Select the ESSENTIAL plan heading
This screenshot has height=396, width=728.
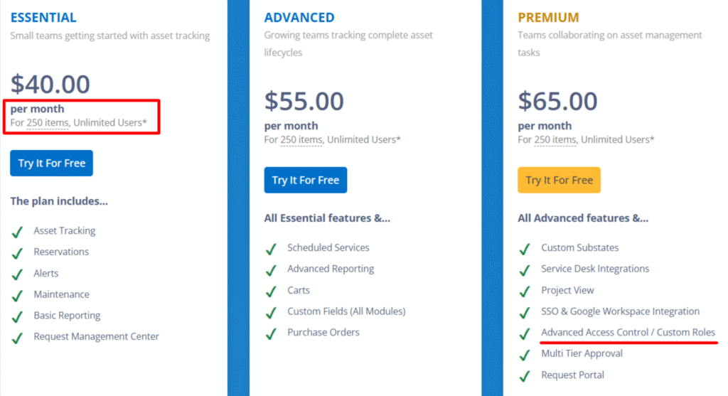[x=43, y=18]
